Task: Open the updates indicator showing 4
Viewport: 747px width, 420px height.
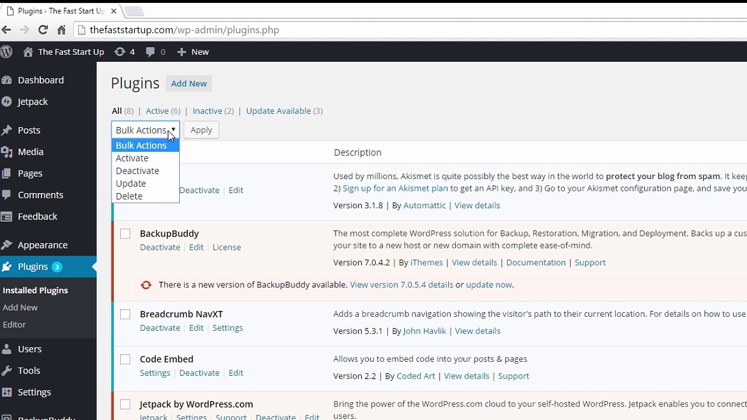Action: point(124,52)
